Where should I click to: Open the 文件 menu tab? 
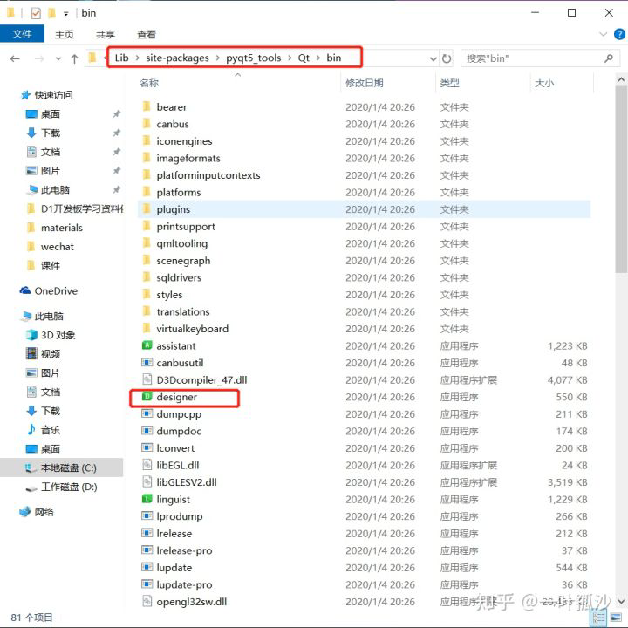point(22,34)
